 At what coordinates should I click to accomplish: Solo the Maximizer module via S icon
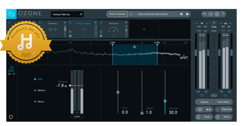(101, 36)
